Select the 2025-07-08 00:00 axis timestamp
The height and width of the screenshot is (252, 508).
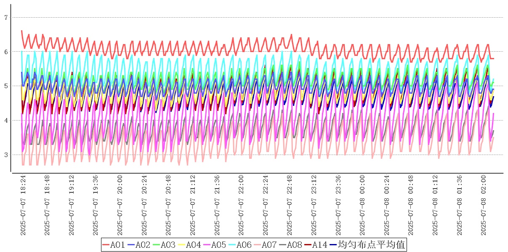pyautogui.click(x=362, y=205)
